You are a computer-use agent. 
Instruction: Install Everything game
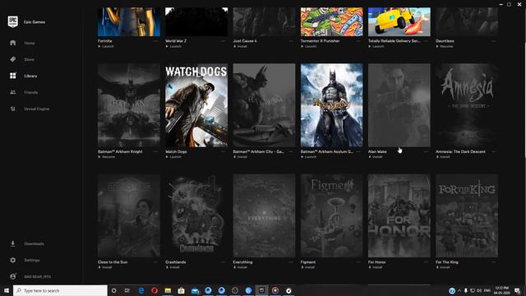(x=240, y=267)
